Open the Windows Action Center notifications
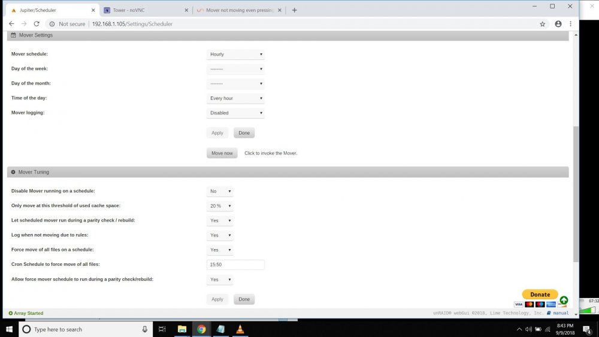The image size is (599, 337). point(587,330)
